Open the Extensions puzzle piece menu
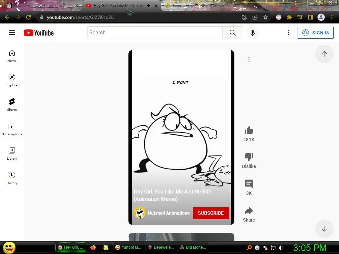 [289, 17]
